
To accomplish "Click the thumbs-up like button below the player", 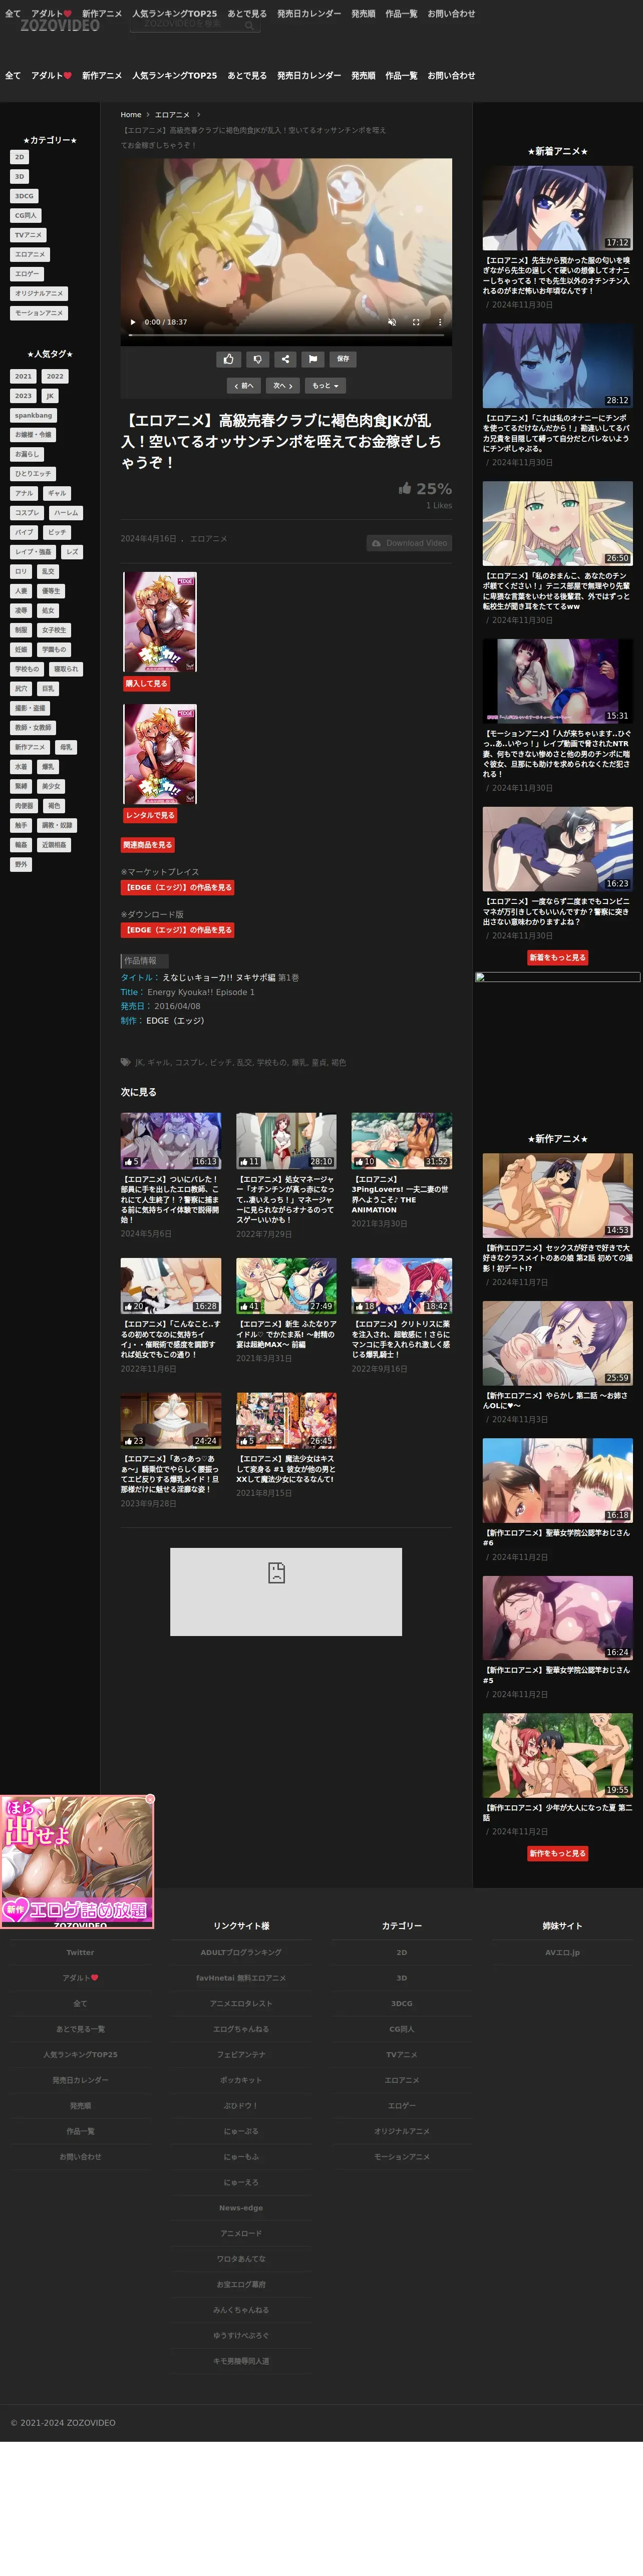I will 228,359.
